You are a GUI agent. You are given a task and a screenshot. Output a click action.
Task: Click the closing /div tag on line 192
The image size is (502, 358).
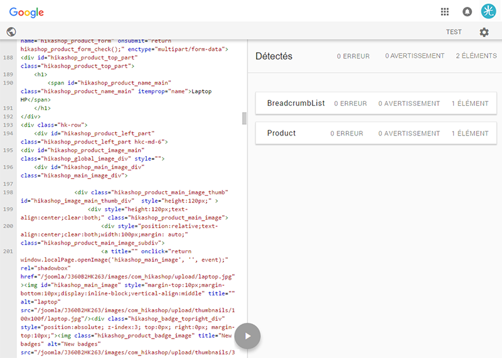coord(30,117)
